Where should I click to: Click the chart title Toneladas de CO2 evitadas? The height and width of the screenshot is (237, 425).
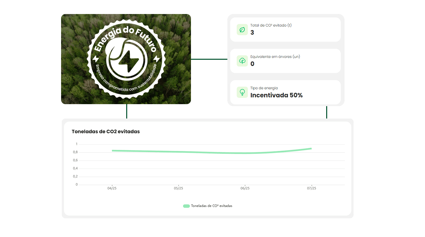pyautogui.click(x=105, y=132)
